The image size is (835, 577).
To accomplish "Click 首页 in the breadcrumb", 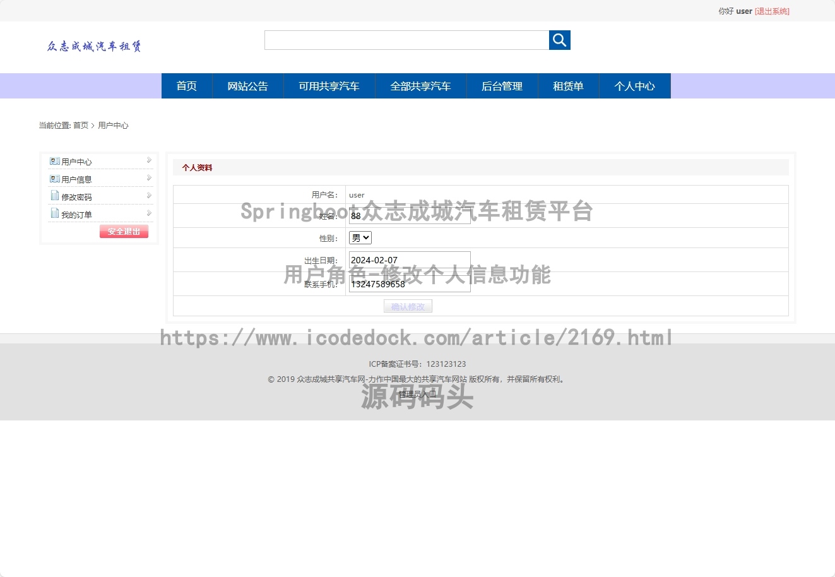I will pyautogui.click(x=81, y=126).
